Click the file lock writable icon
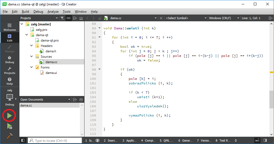This screenshot has height=144, width=274. click(x=100, y=18)
